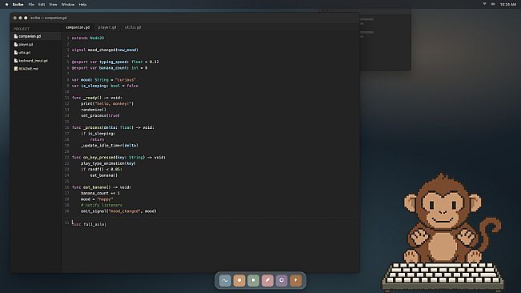This screenshot has width=521, height=293.
Task: Switch to the companion.gd editor tab
Action: [78, 27]
